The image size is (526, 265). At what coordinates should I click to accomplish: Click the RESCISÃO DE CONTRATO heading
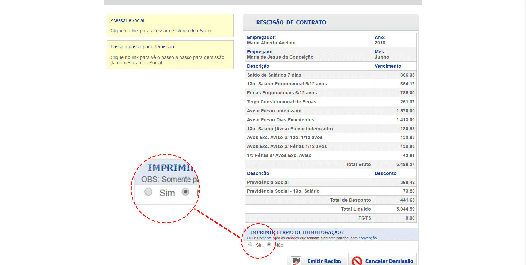point(291,22)
